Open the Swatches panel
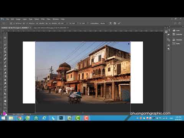 [x=177, y=34]
